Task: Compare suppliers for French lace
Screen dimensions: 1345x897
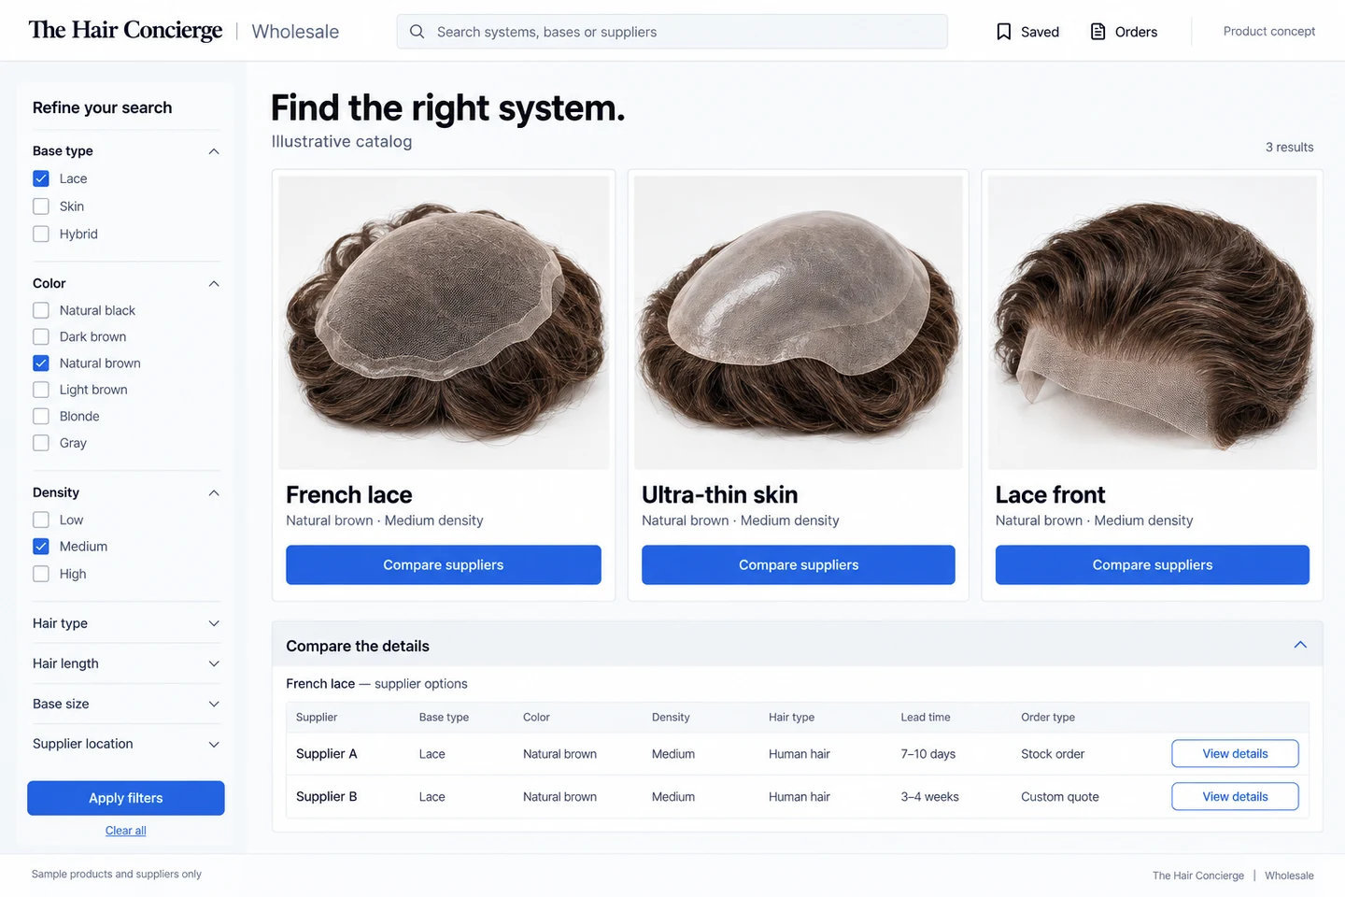Action: 444,565
